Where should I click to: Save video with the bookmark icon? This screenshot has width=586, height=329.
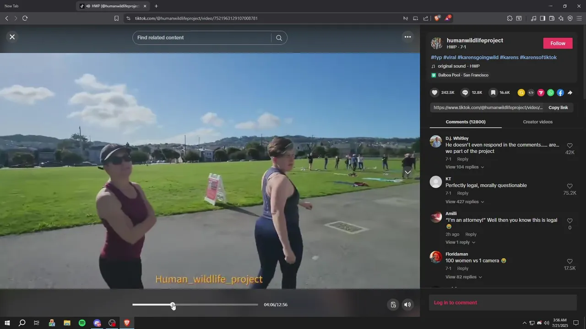493,92
